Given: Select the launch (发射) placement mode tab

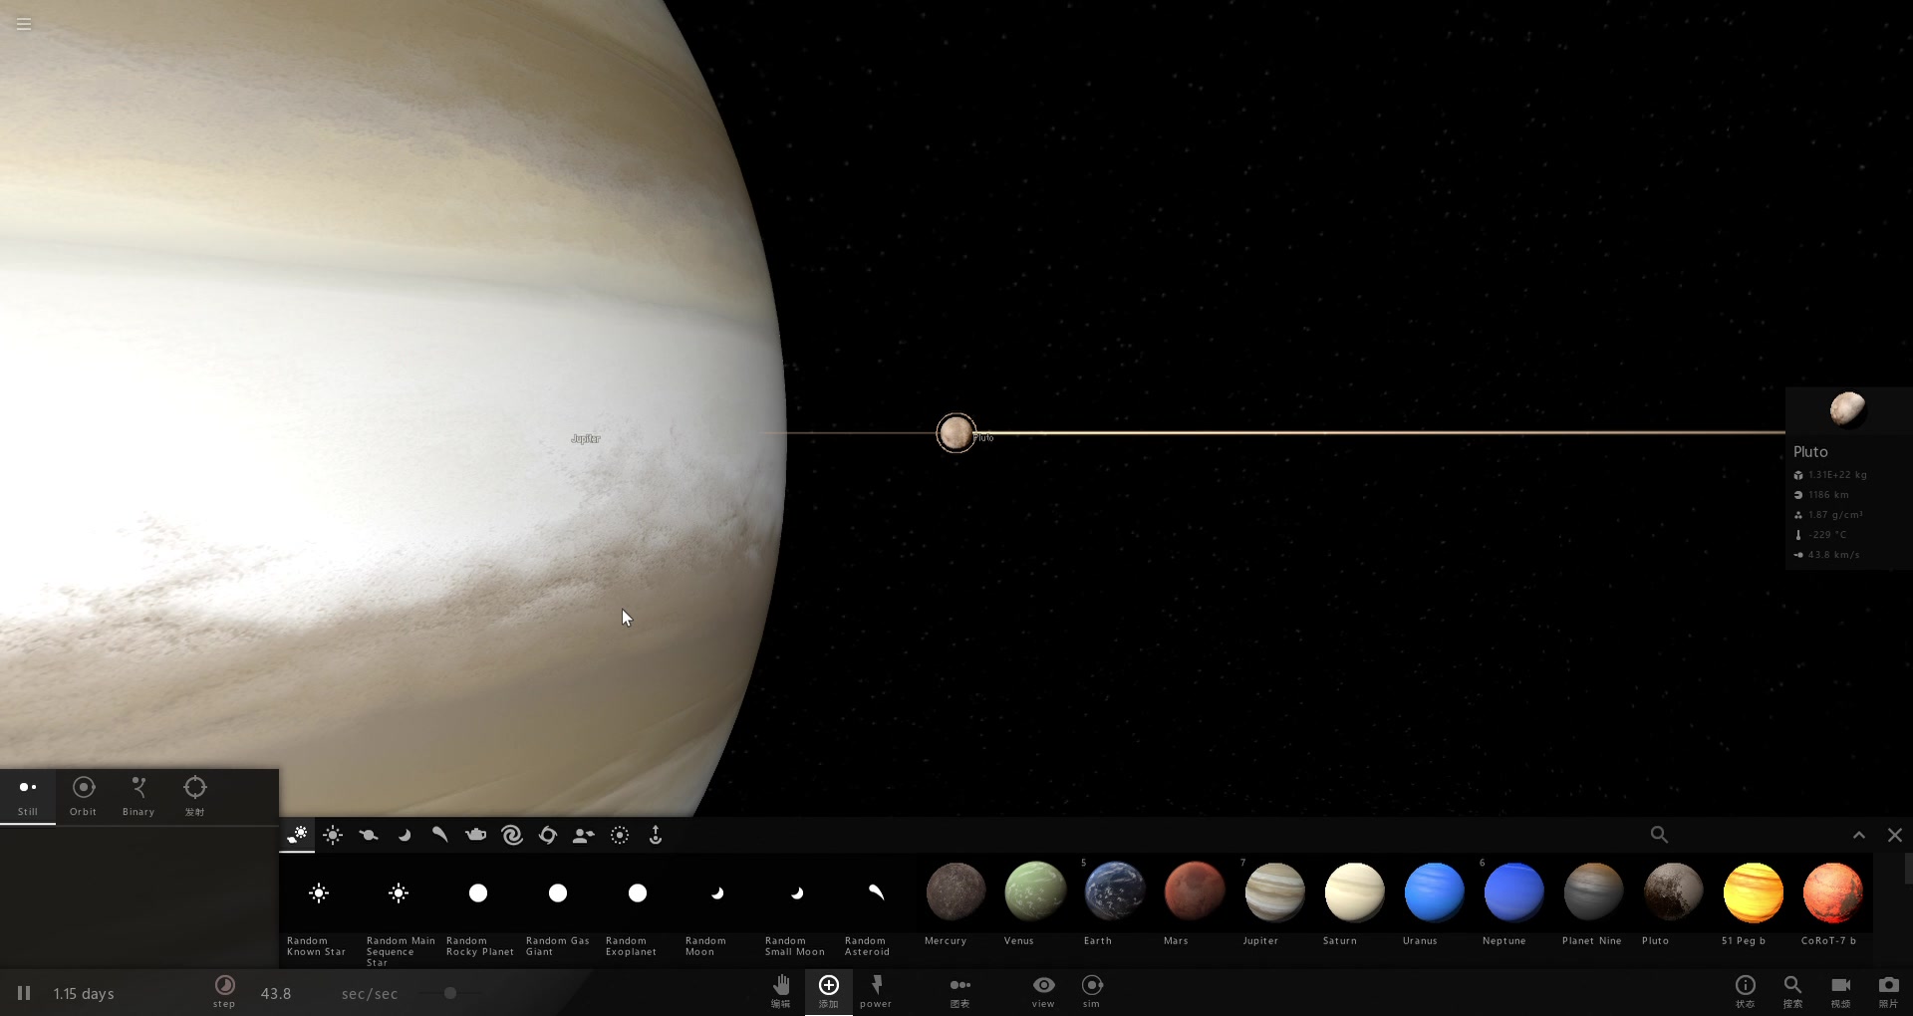Looking at the screenshot, I should pyautogui.click(x=194, y=797).
